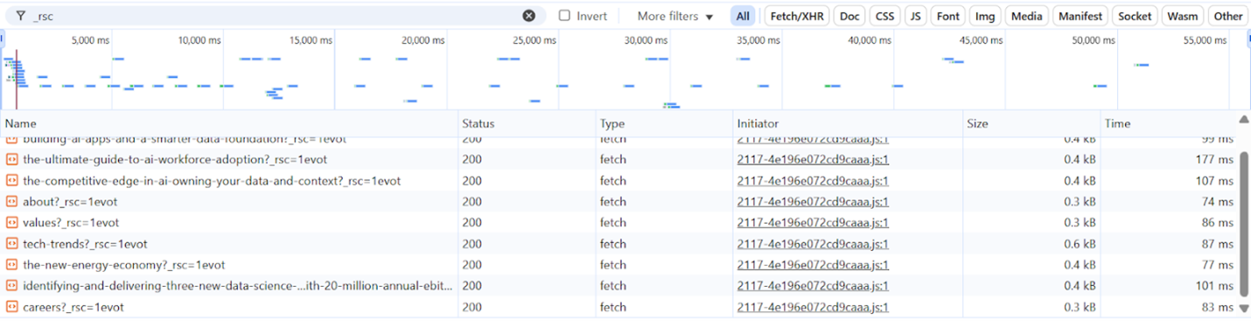Filter by Img requests
1251x321 pixels.
(985, 16)
